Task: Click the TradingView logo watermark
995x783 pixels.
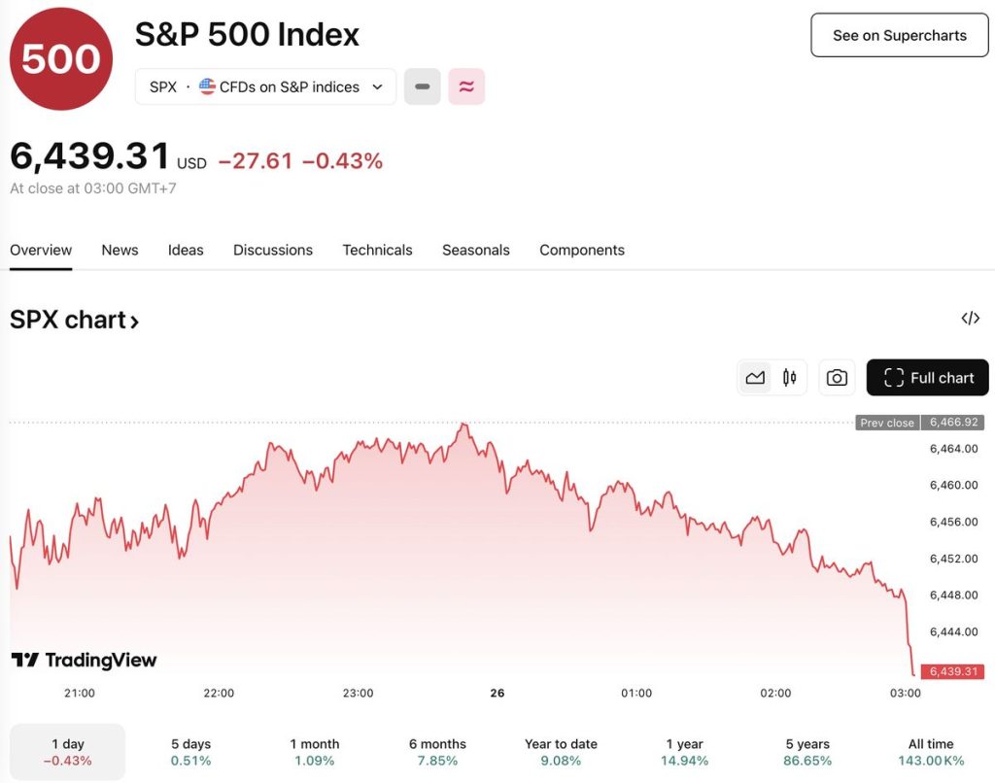Action: point(85,660)
